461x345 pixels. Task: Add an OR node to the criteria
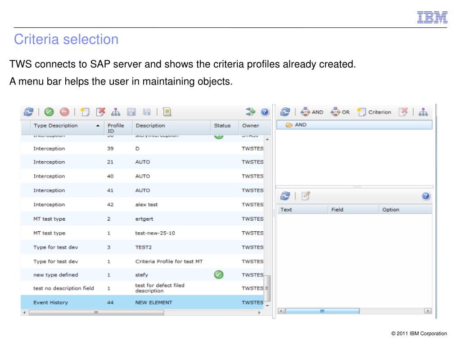click(340, 112)
